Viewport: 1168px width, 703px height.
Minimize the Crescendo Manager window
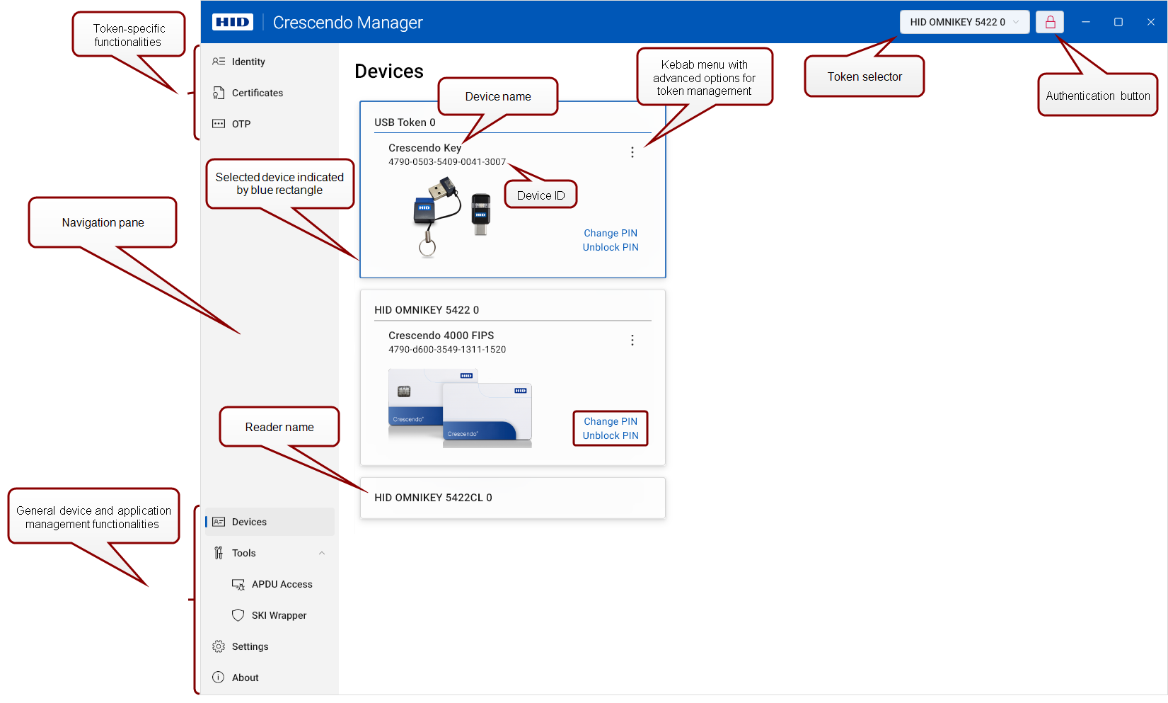pos(1086,22)
